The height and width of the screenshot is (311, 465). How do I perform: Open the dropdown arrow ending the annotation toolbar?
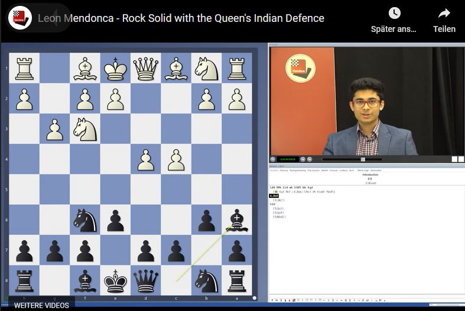(x=385, y=300)
